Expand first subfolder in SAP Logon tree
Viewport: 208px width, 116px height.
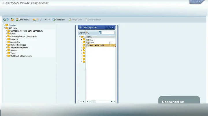(82, 39)
